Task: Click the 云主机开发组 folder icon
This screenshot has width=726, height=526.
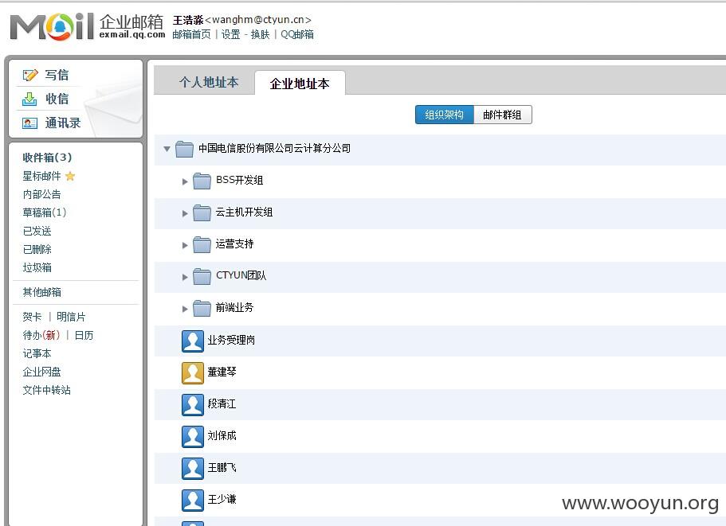Action: coord(202,212)
